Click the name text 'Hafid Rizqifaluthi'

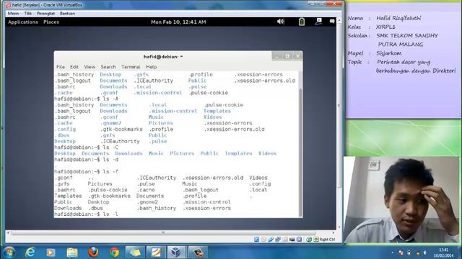pos(398,18)
